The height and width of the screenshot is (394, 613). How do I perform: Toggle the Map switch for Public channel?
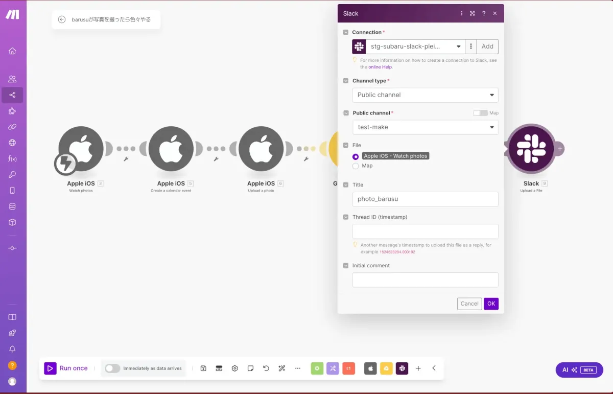click(x=480, y=113)
